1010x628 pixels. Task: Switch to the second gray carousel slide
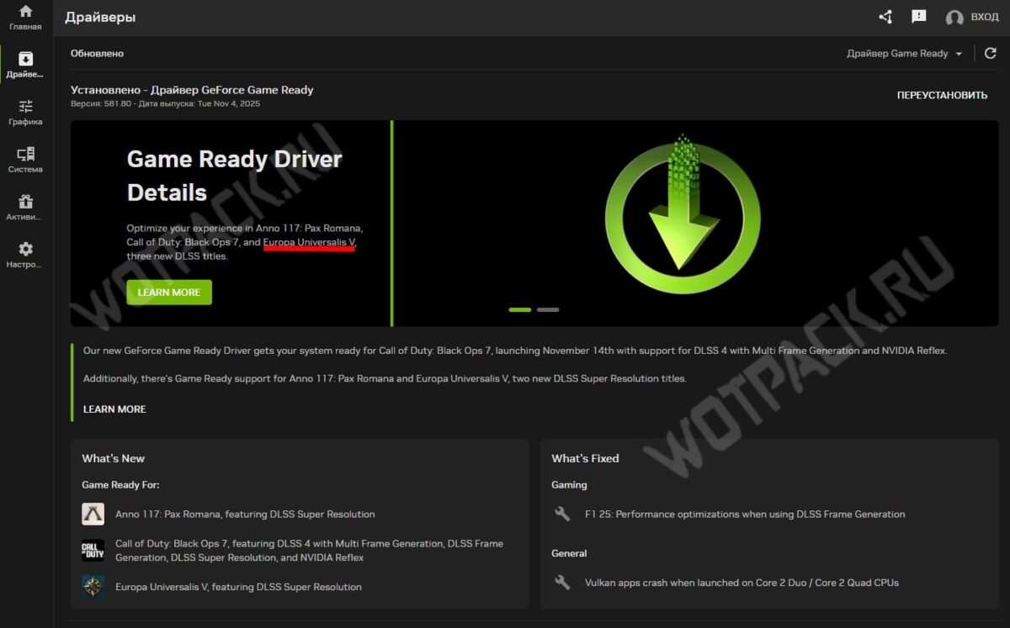tap(548, 309)
